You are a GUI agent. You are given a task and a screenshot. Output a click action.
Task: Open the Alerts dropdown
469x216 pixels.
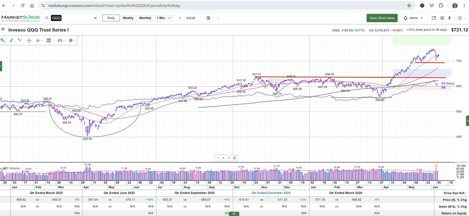414,18
